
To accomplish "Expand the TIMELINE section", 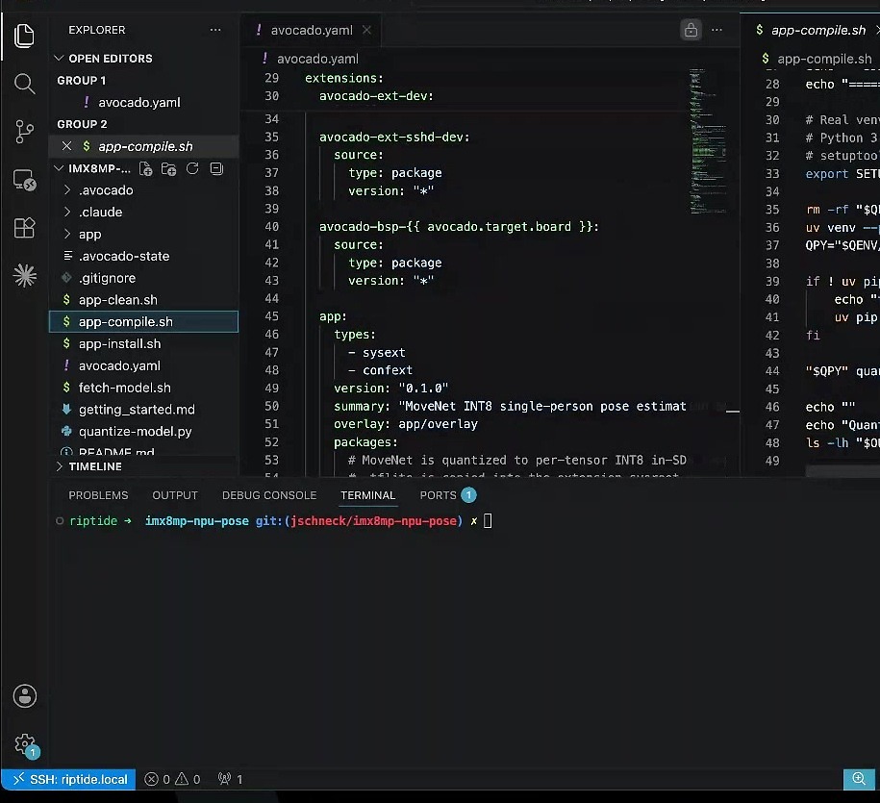I will (x=95, y=466).
